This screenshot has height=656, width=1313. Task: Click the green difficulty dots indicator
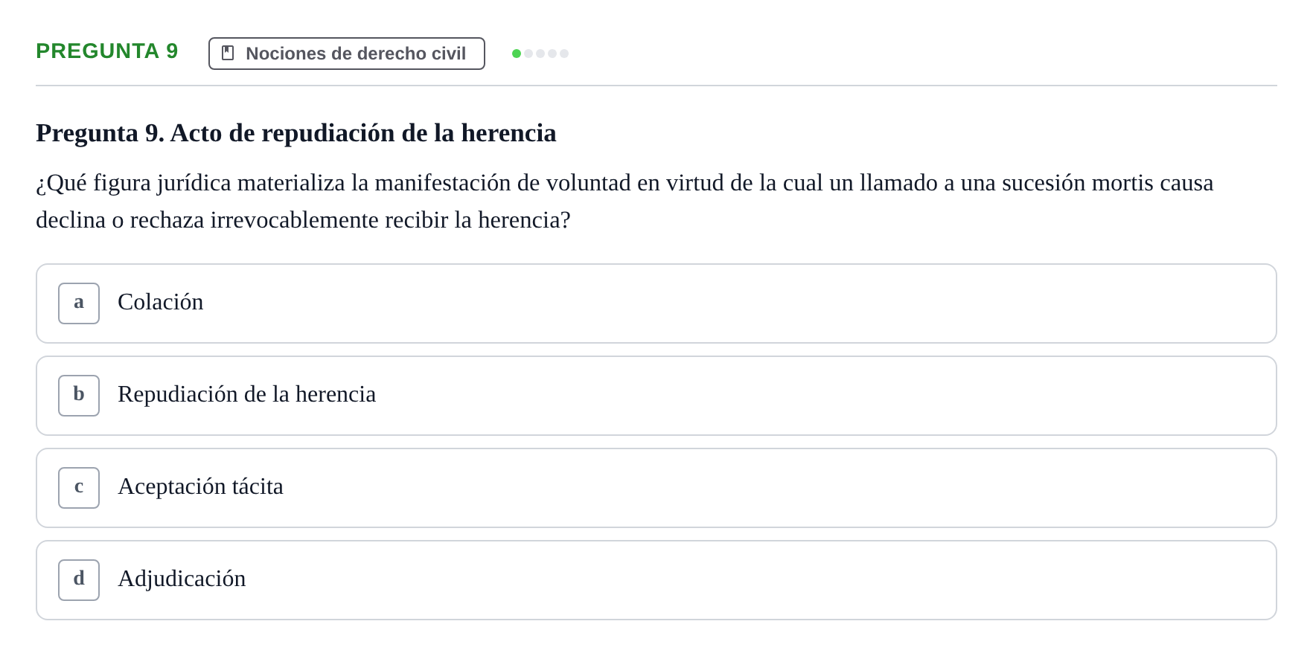[540, 54]
